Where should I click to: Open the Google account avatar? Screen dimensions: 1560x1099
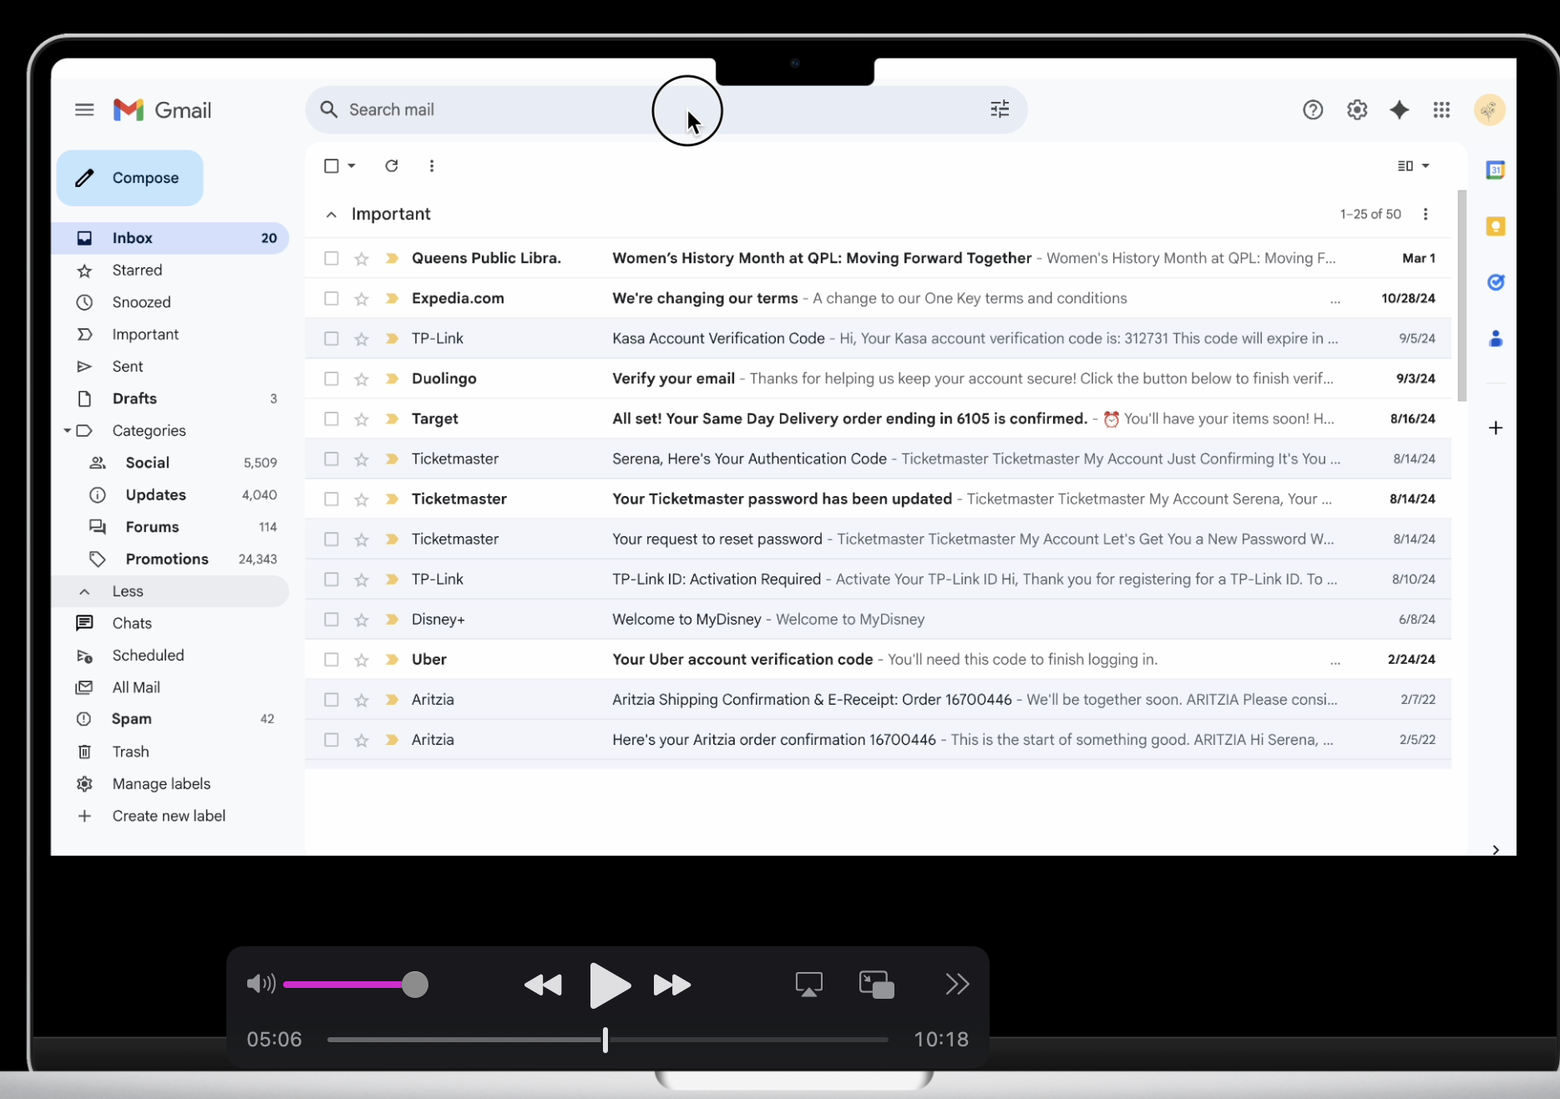pyautogui.click(x=1489, y=109)
